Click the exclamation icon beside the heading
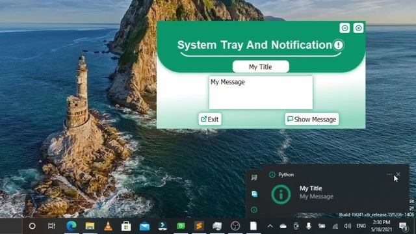This screenshot has width=416, height=234. coord(338,45)
